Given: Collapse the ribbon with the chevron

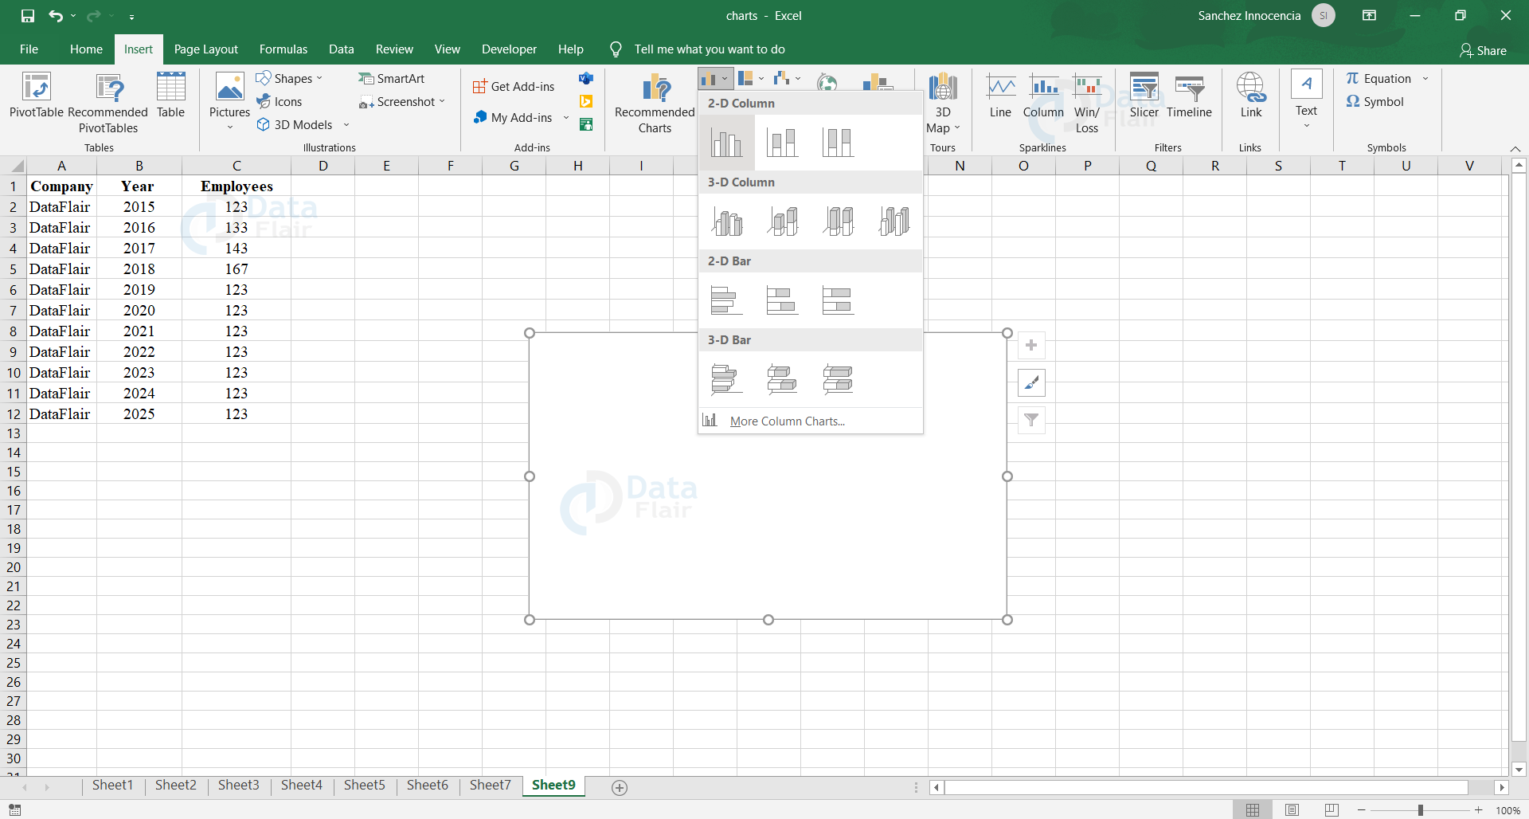Looking at the screenshot, I should (x=1515, y=149).
